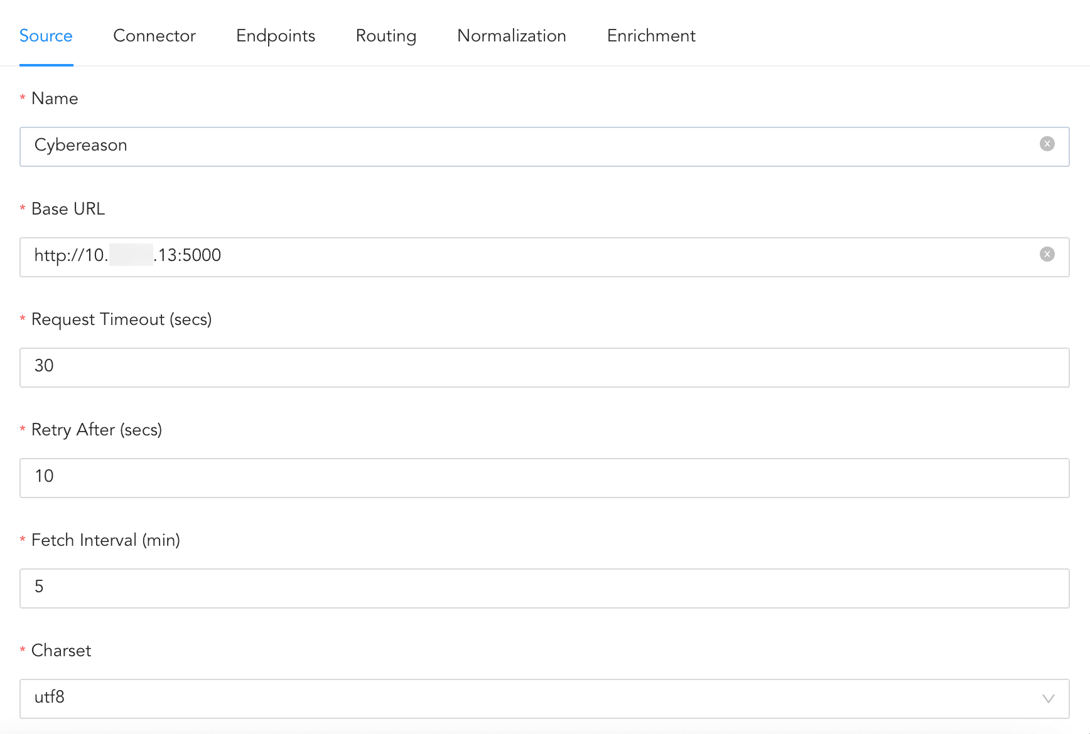The width and height of the screenshot is (1090, 734).
Task: Expand the Charset dropdown arrow
Action: point(1047,699)
